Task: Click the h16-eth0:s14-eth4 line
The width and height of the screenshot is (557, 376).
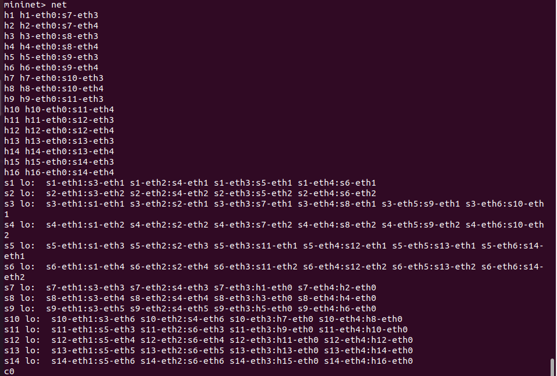Action: [x=69, y=172]
